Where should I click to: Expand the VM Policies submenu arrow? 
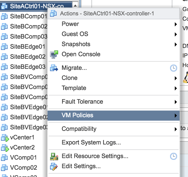click(176, 115)
